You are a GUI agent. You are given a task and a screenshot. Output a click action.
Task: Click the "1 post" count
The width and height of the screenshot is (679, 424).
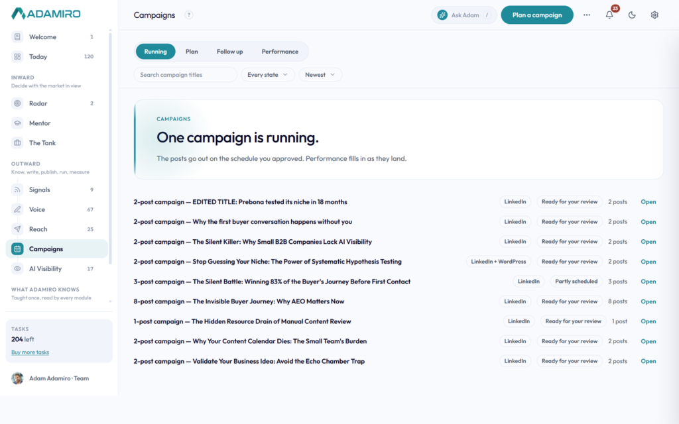(619, 321)
